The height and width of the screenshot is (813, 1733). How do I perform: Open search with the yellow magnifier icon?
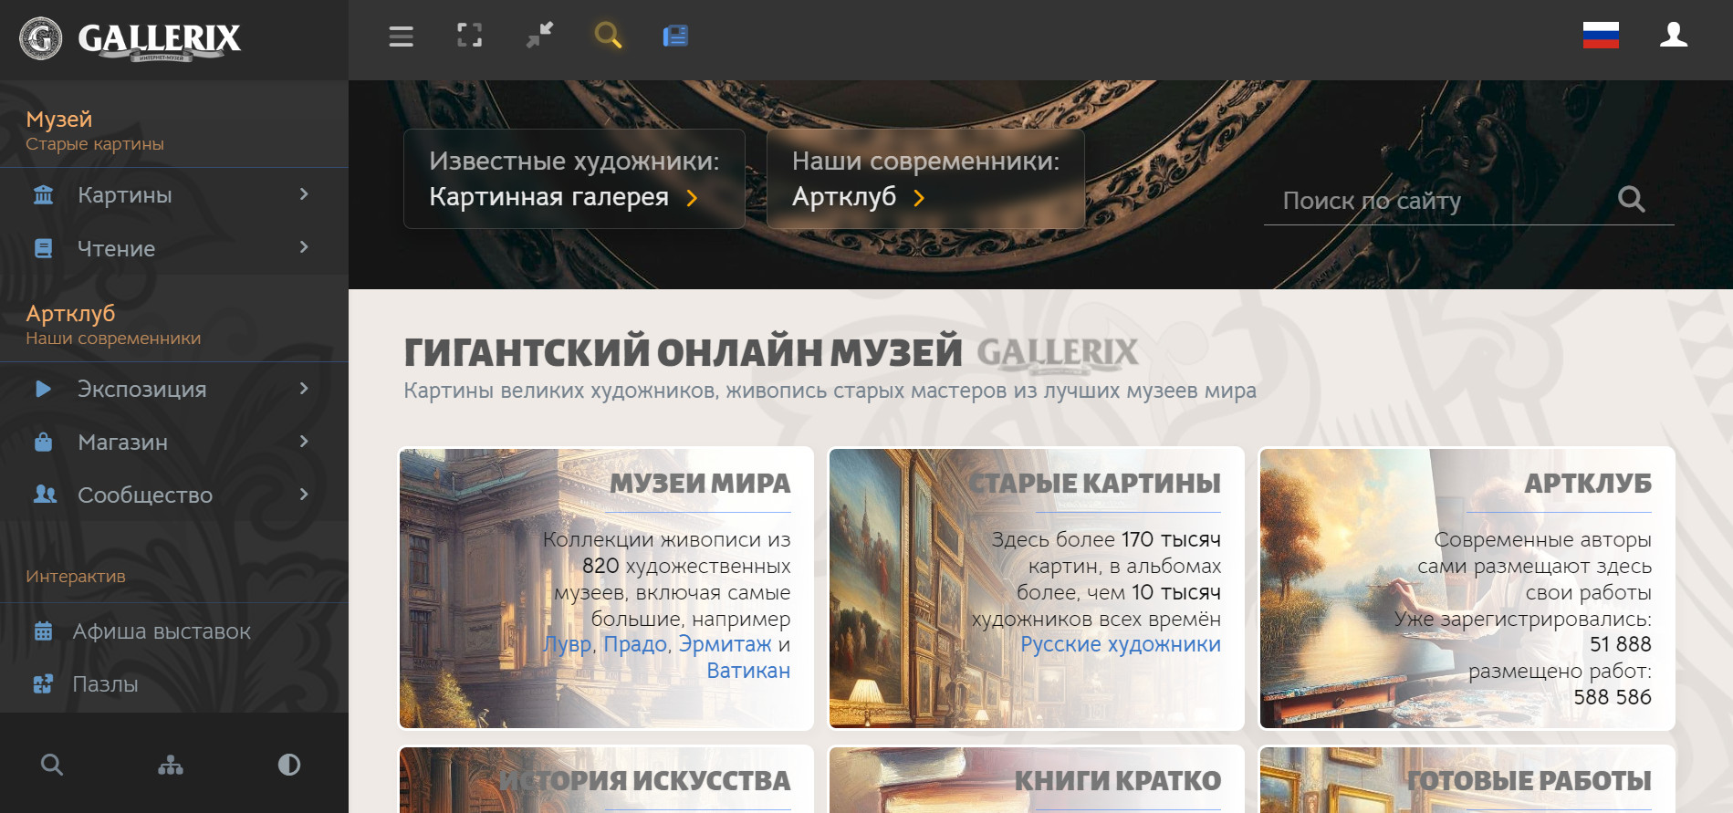608,36
